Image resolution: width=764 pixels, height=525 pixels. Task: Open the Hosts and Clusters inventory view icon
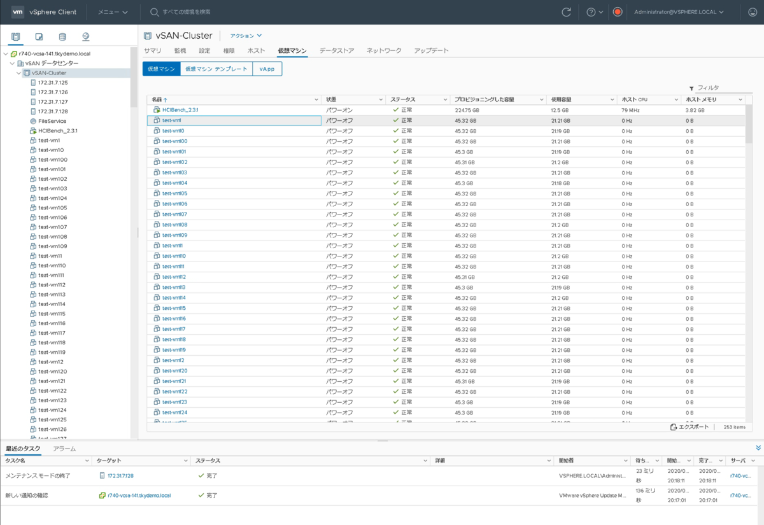[x=16, y=36]
